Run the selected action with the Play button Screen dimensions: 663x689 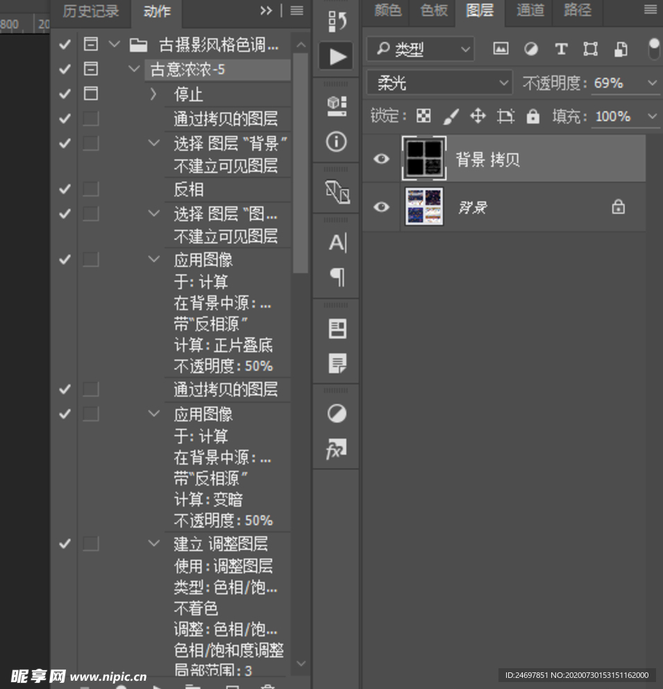coord(335,56)
